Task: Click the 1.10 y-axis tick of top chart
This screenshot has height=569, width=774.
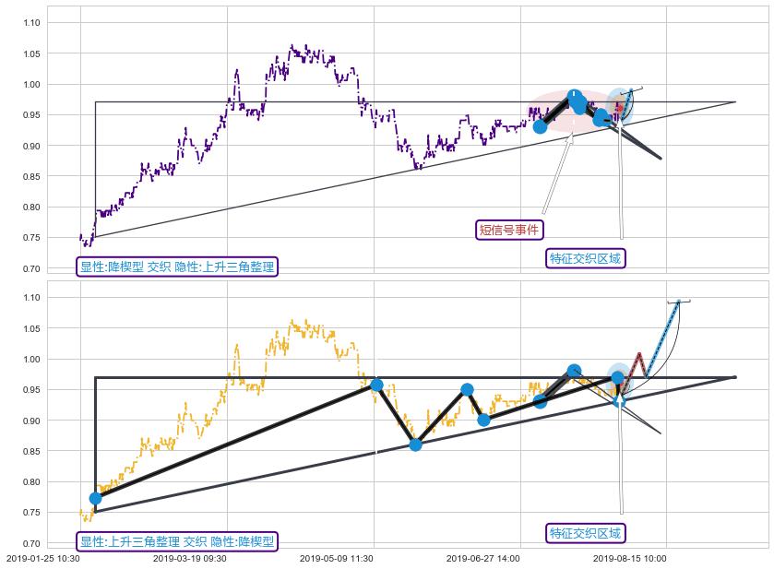Action: click(x=34, y=22)
